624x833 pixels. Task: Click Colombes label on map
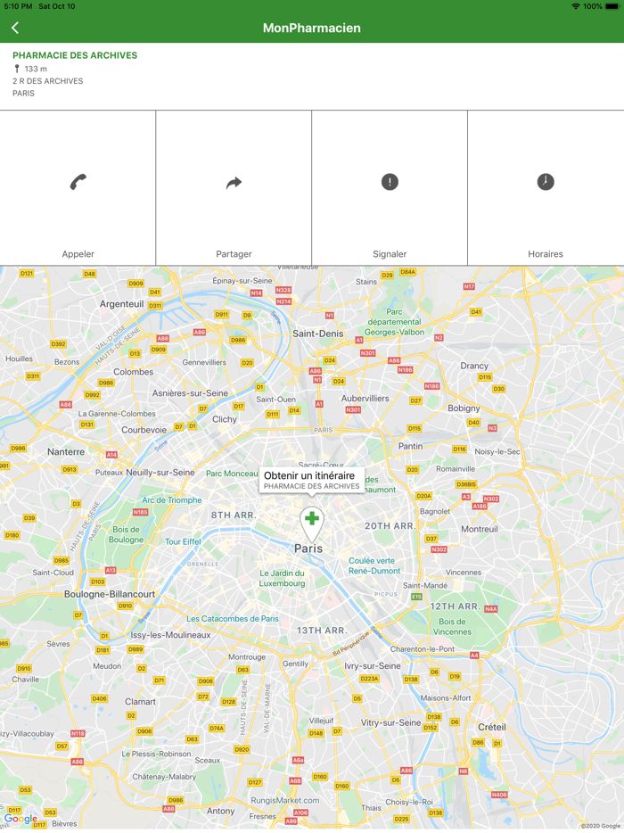134,372
